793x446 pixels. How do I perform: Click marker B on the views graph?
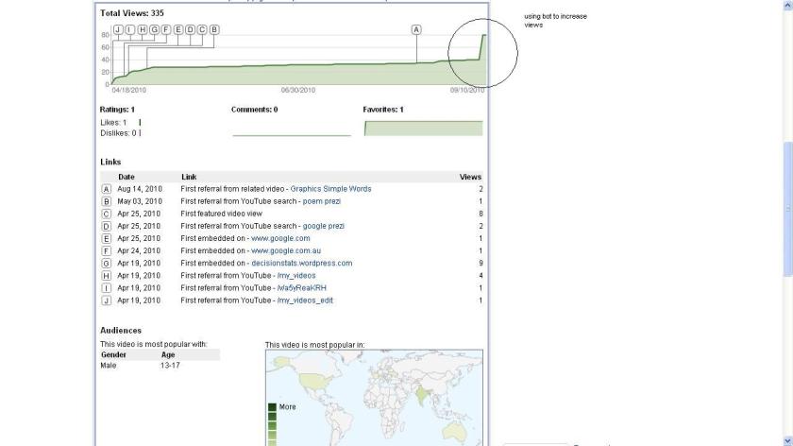[x=214, y=29]
